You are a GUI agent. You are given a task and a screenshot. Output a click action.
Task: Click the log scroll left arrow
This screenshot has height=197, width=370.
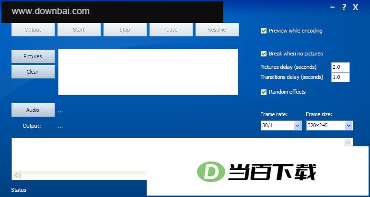[x=16, y=175]
